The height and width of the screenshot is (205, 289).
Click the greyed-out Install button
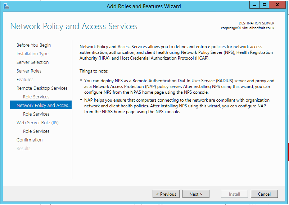coord(234,194)
